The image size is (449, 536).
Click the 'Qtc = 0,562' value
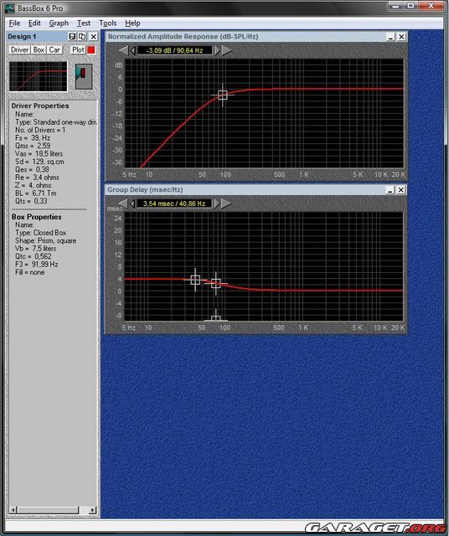tap(34, 256)
